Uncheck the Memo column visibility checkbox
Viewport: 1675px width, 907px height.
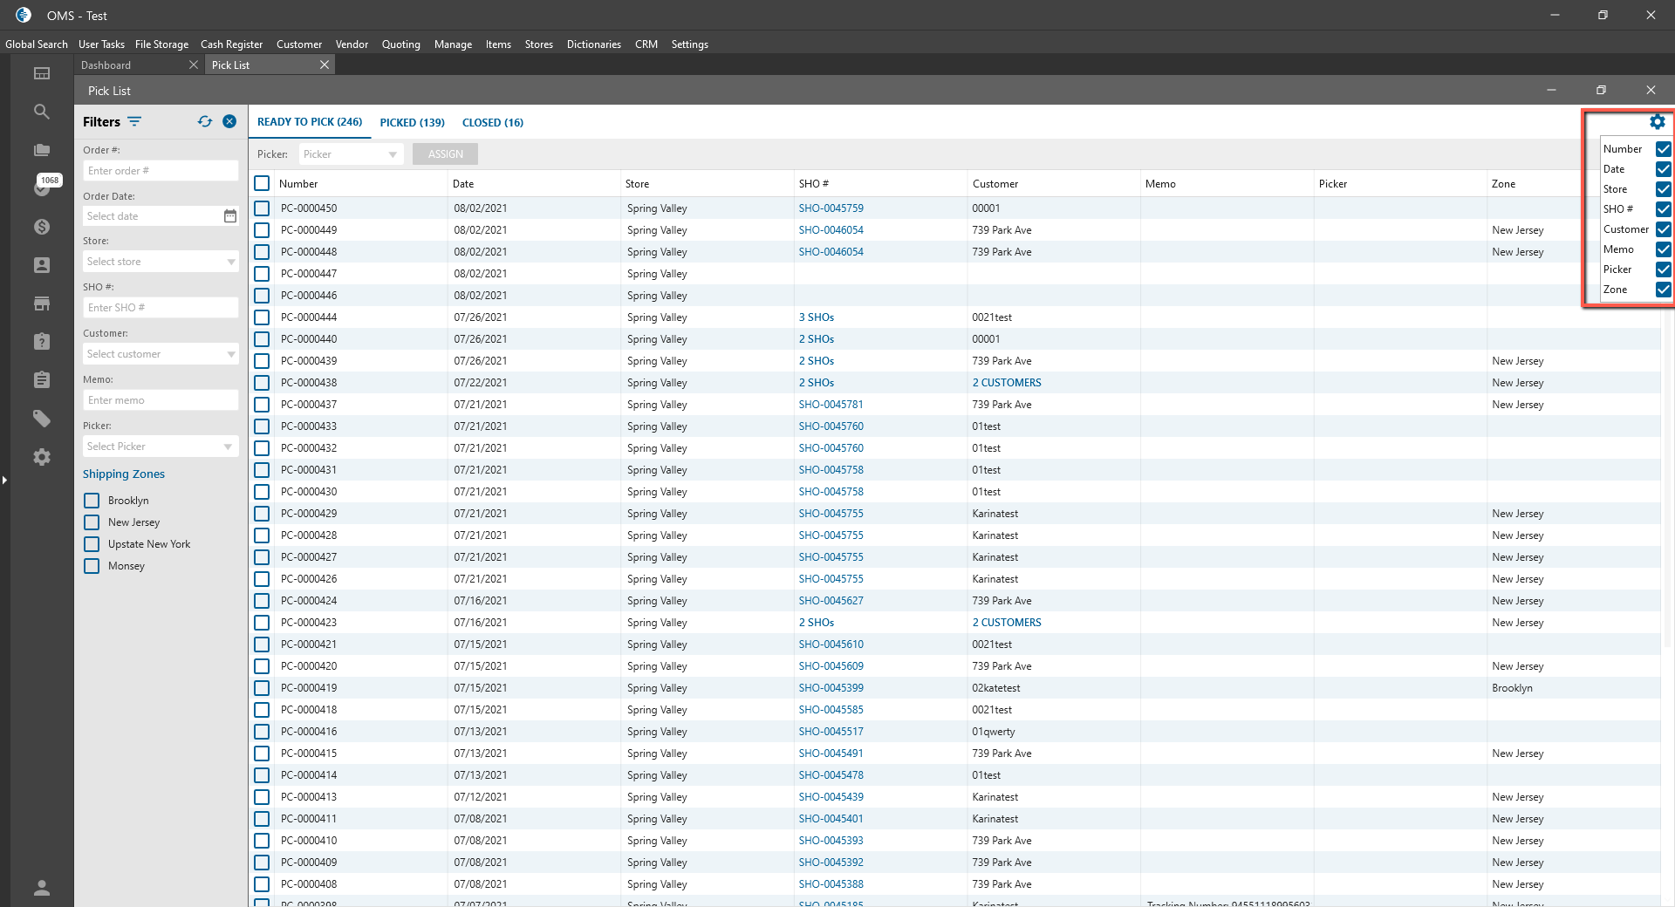pyautogui.click(x=1663, y=249)
